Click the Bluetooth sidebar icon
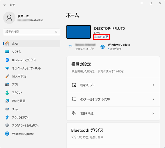The width and height of the screenshot is (165, 148). tap(7, 60)
